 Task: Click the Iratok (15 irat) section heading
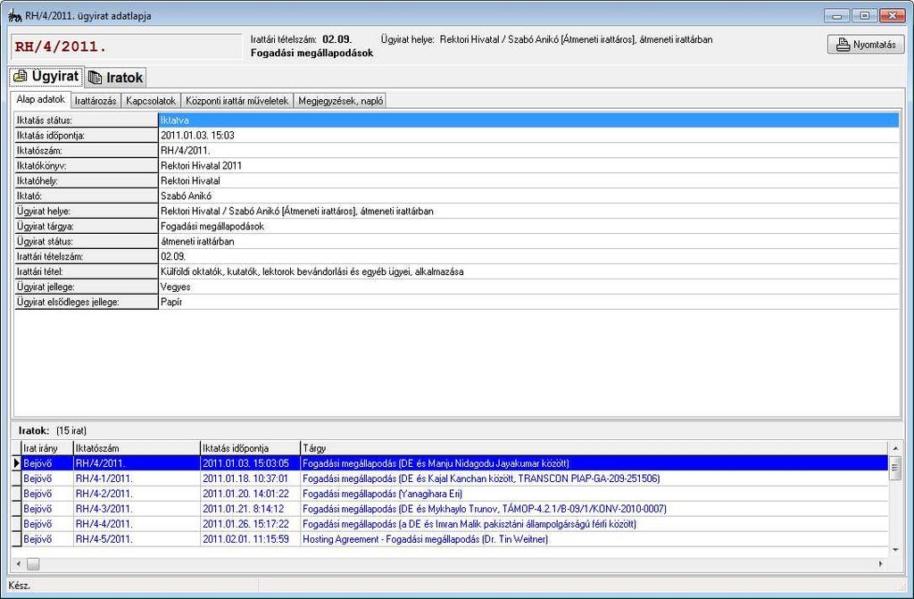(x=53, y=430)
